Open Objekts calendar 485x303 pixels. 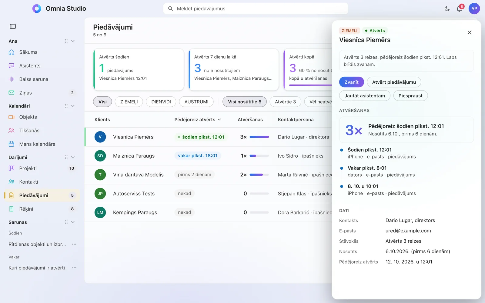42,117
